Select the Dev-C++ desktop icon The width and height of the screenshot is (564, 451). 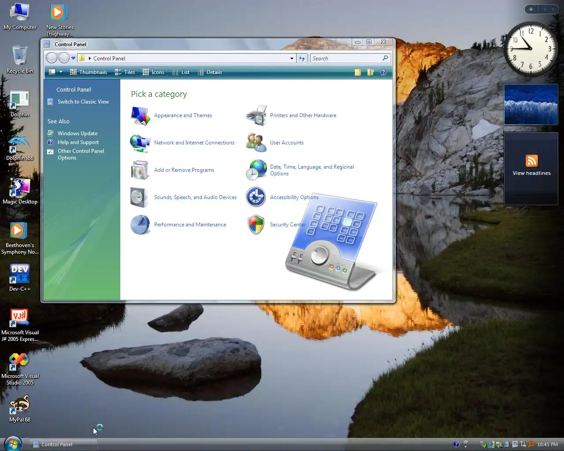[20, 277]
